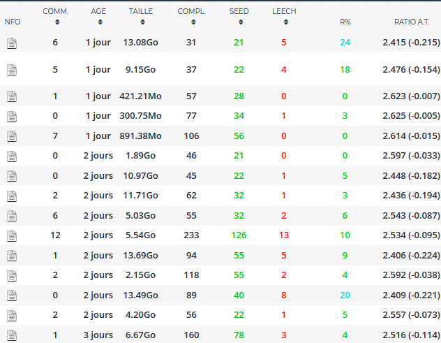Screen dimensions: 441x343
Task: Click ratio 2.415 (-0.215)
Action: tap(411, 43)
